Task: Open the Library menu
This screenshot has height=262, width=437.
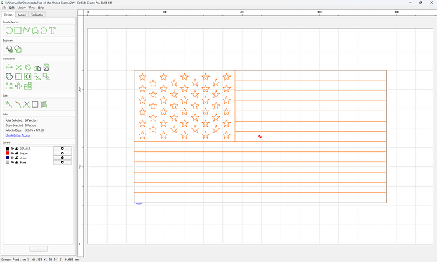Action: click(22, 8)
